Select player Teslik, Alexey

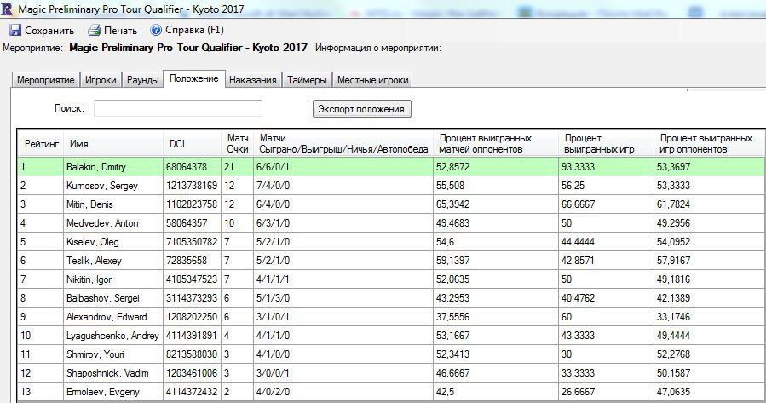(x=94, y=261)
